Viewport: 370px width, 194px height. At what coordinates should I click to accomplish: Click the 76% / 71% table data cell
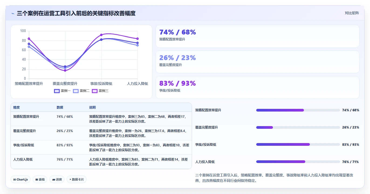[x=65, y=159]
